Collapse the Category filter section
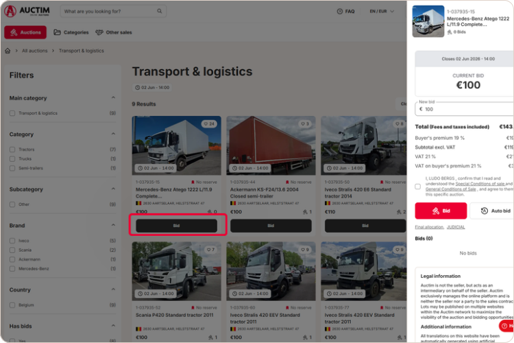The width and height of the screenshot is (514, 343). point(113,134)
